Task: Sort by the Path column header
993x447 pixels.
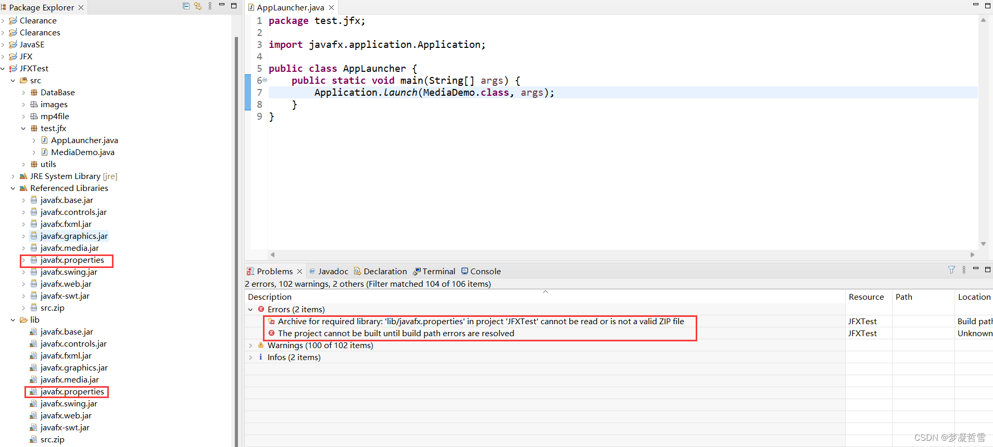Action: pyautogui.click(x=923, y=297)
